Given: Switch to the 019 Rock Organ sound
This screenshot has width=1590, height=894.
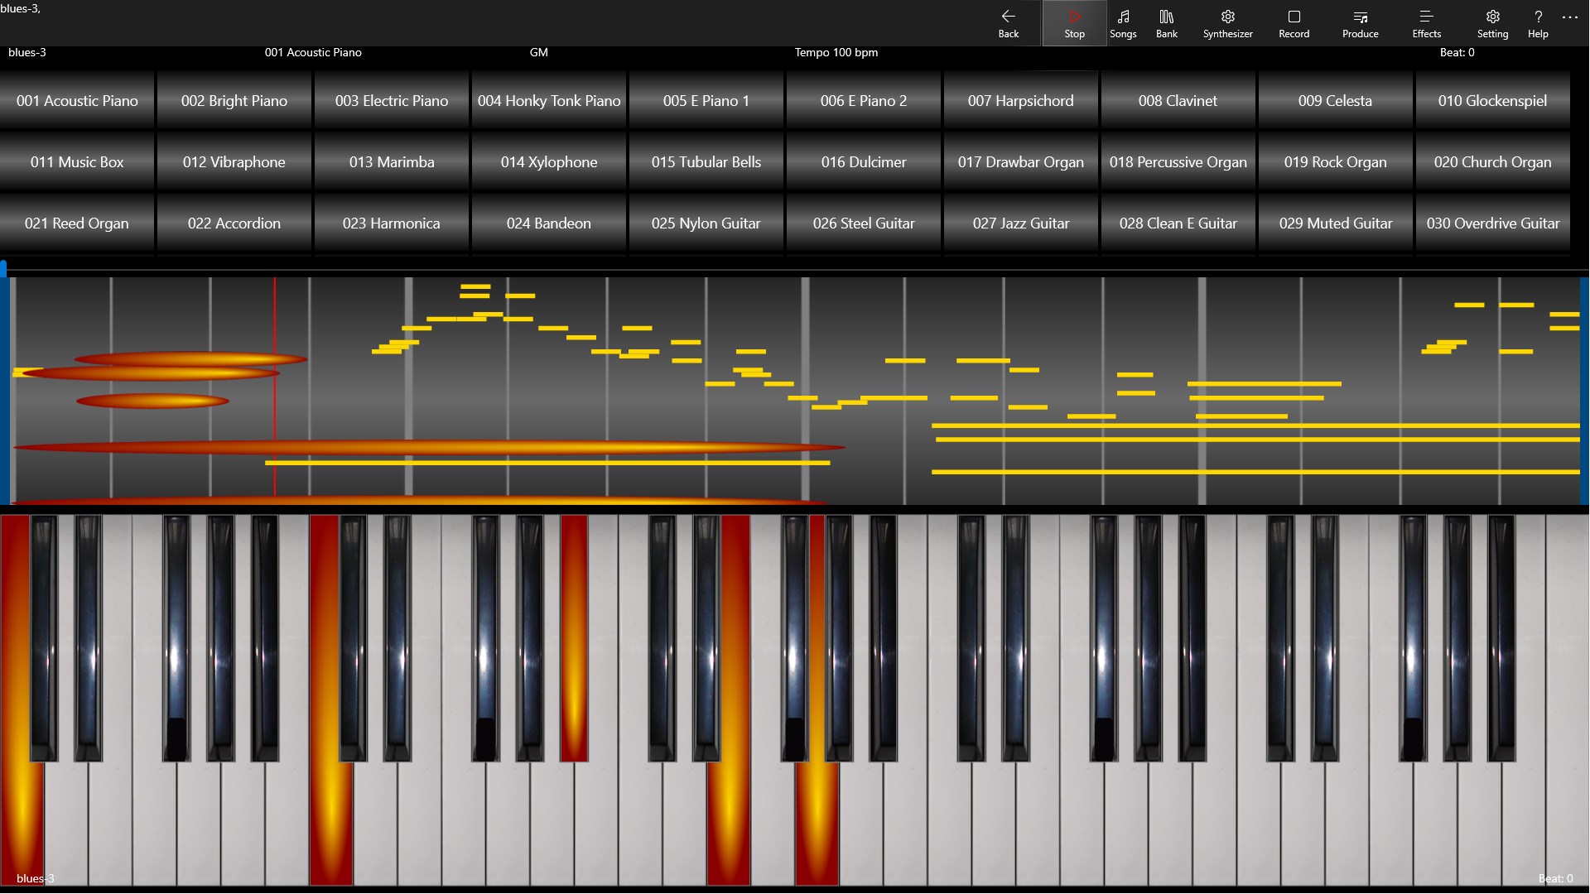Looking at the screenshot, I should (x=1335, y=161).
